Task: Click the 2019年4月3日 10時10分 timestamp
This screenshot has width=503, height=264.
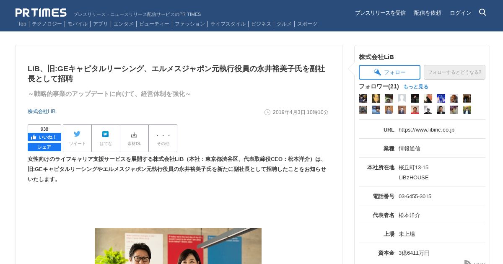Action: point(301,112)
